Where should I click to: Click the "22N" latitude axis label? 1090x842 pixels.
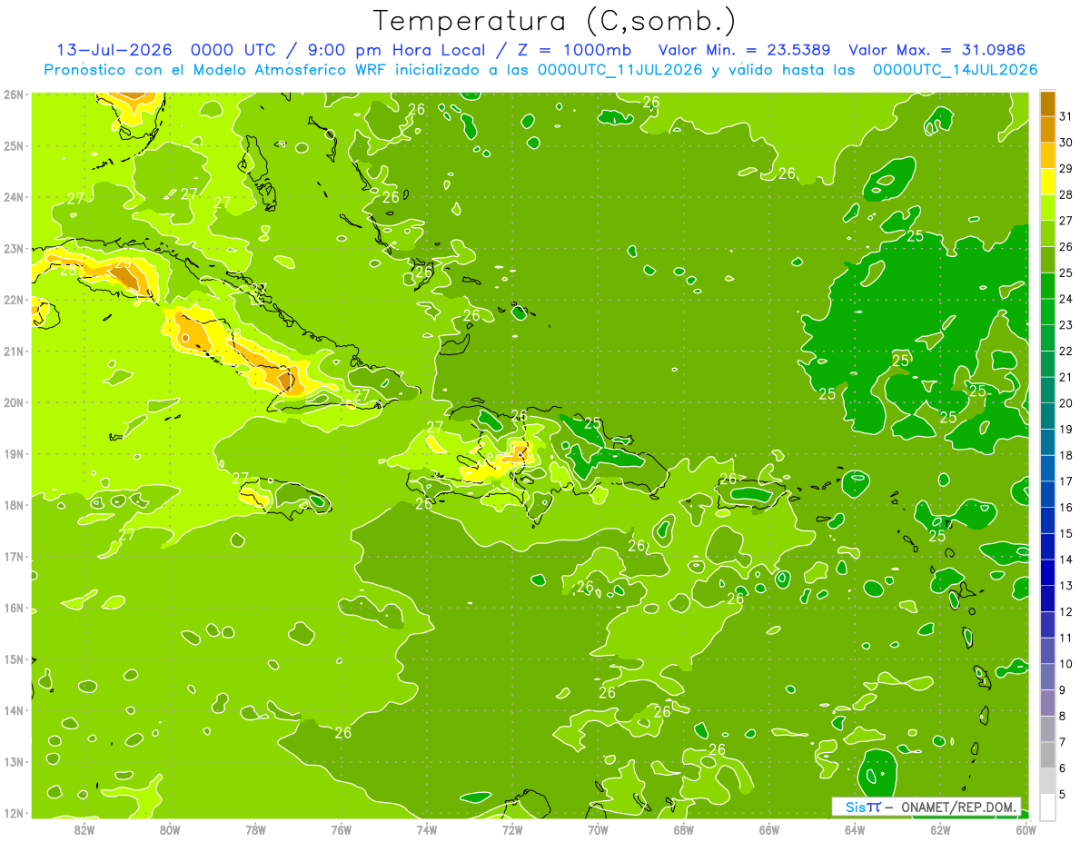click(x=14, y=300)
